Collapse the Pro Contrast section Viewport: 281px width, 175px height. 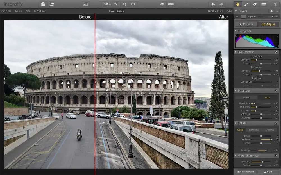tap(235, 52)
